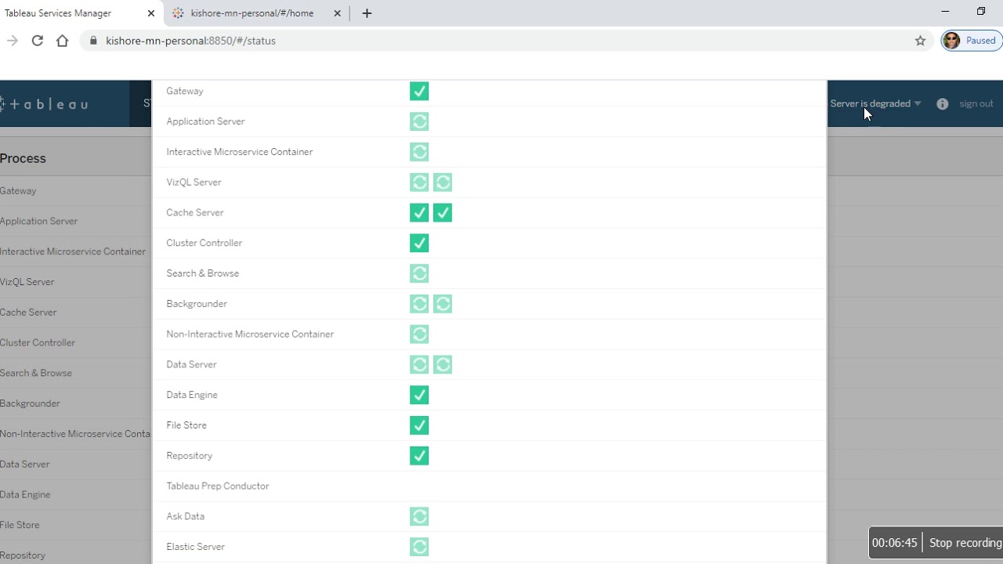Click Cluster Controller in background Process list
1003x564 pixels.
pyautogui.click(x=38, y=343)
